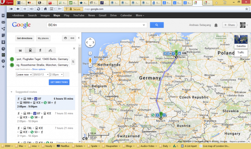Open the account dropdown arrow beside avatar

click(x=247, y=25)
